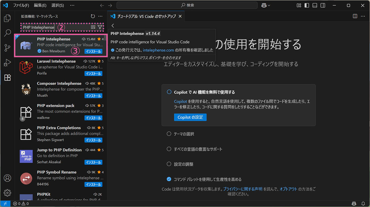370x207 pixels.
Task: Open the Copilot icon in title bar
Action: tap(264, 5)
